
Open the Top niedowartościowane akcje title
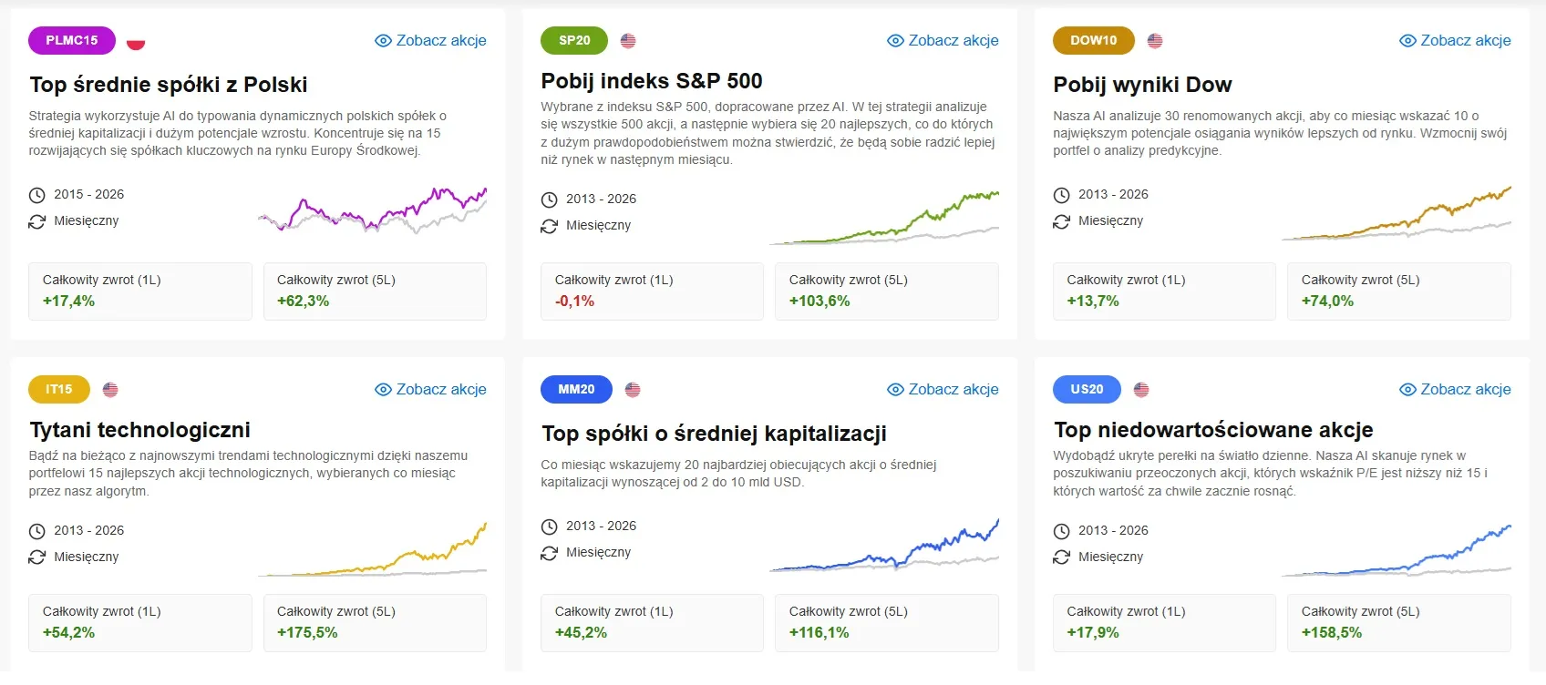1213,430
